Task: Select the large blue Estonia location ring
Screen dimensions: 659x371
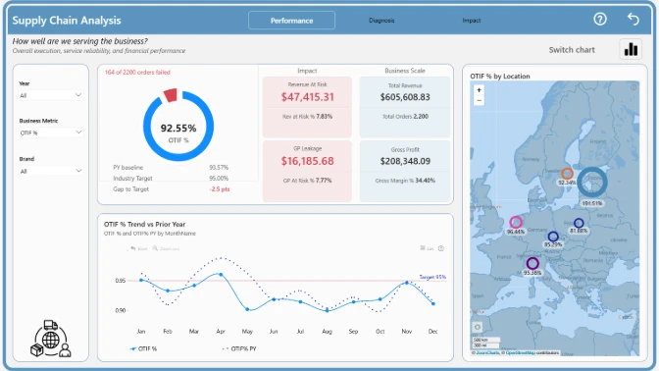Action: [591, 183]
